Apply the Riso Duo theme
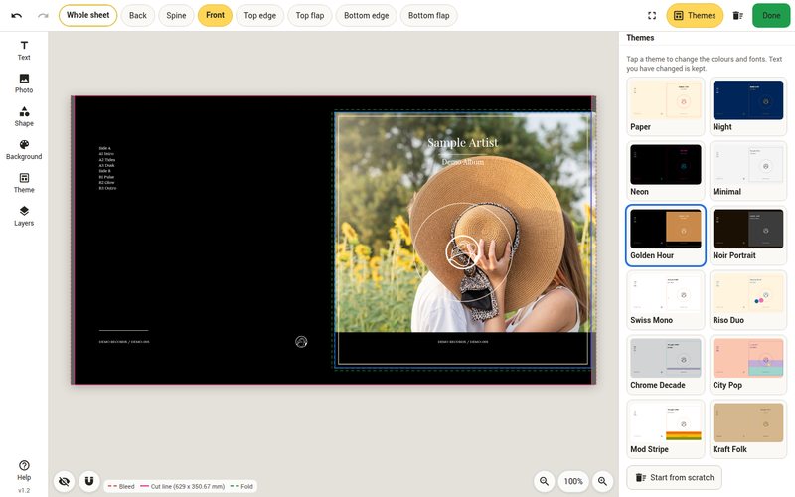The image size is (795, 497). pyautogui.click(x=748, y=300)
